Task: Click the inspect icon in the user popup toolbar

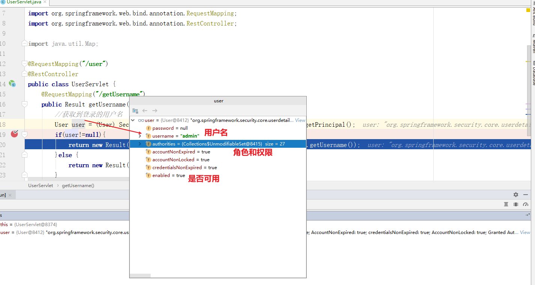Action: tap(135, 111)
